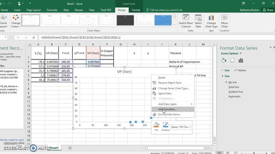Click inside the formula bar SERIES text
275x154 pixels.
coord(81,37)
